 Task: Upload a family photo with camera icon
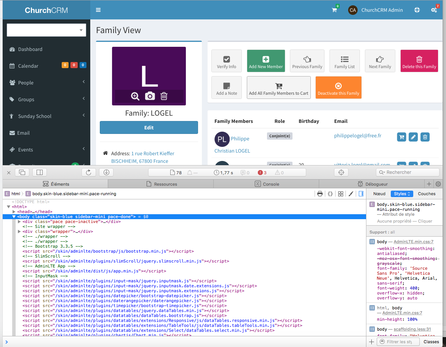pos(150,96)
